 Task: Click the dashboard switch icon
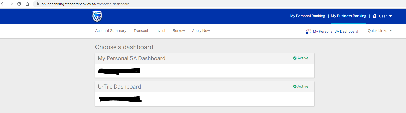(308, 31)
